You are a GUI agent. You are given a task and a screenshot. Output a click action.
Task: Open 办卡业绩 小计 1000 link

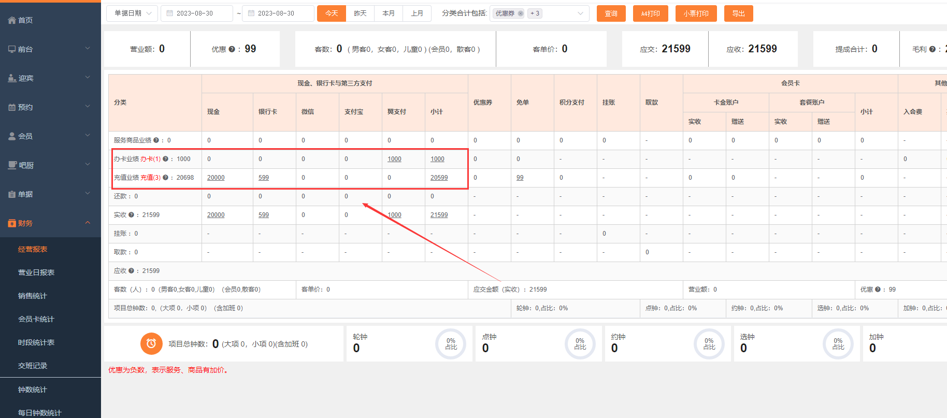click(437, 159)
